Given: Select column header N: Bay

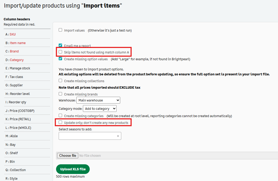Looking at the screenshot, I should [x=10, y=145].
